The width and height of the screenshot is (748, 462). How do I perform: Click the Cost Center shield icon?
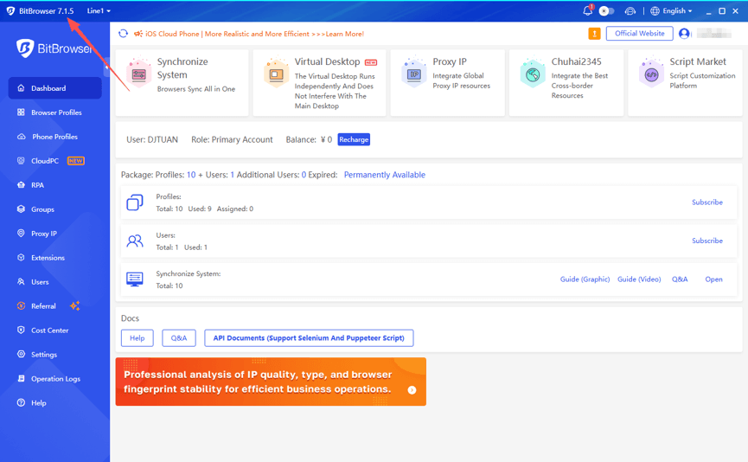(x=21, y=330)
